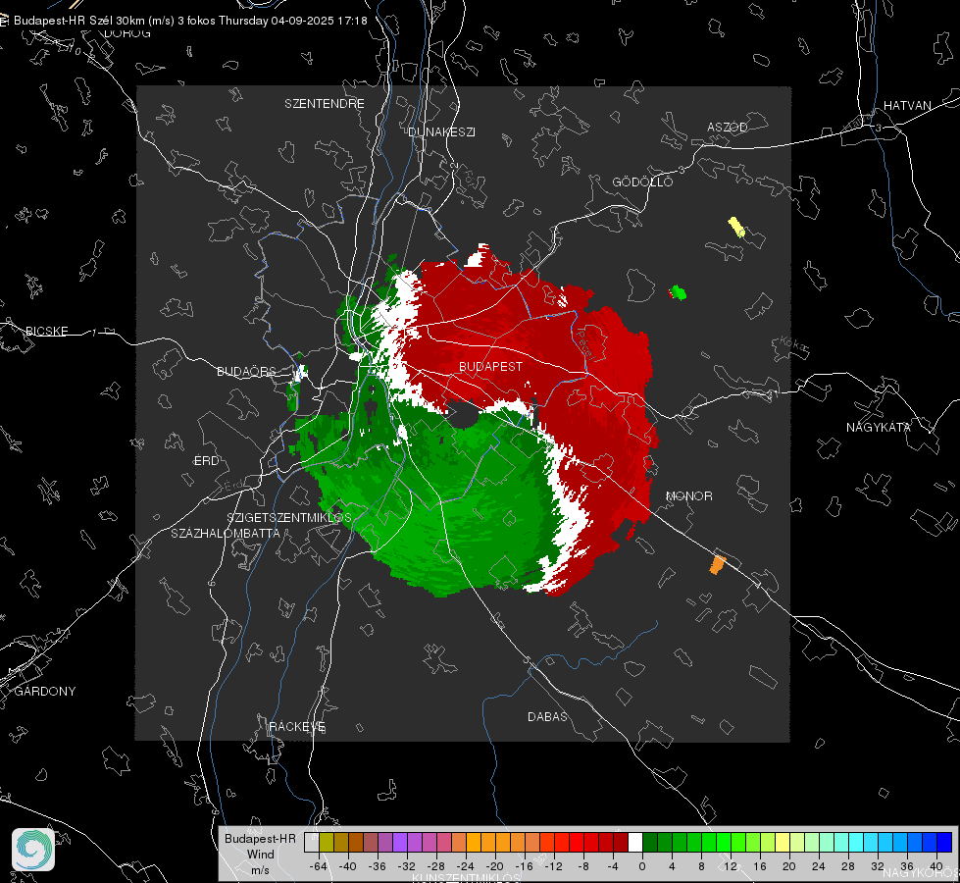
Task: Click the MONOR label
Action: click(x=688, y=495)
